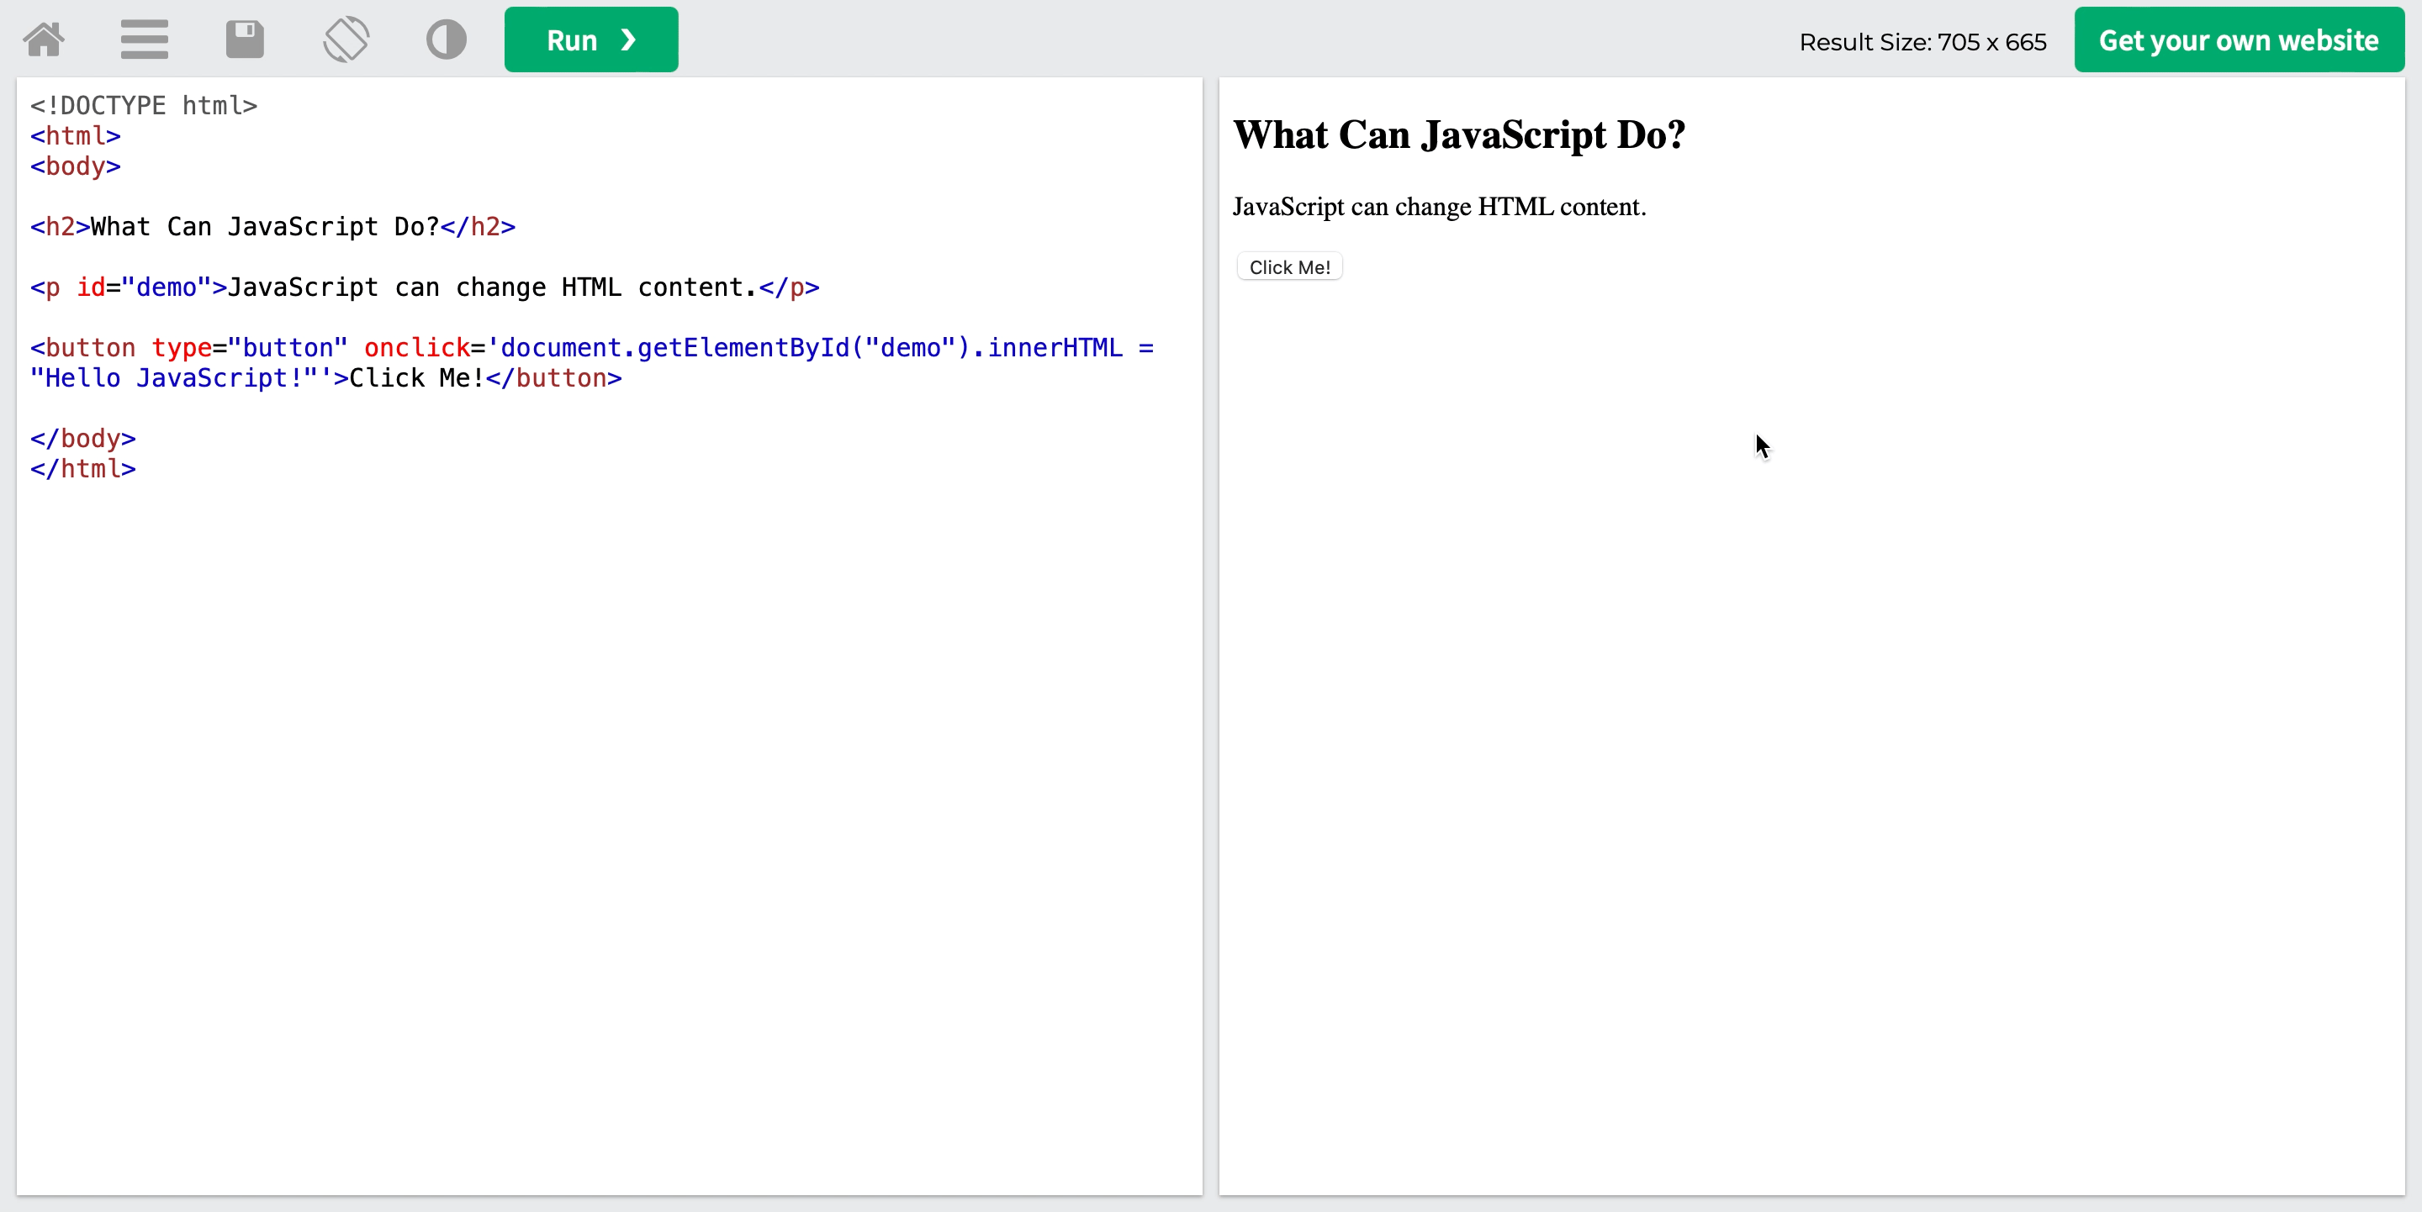Click the closing html tag in editor

tap(82, 469)
